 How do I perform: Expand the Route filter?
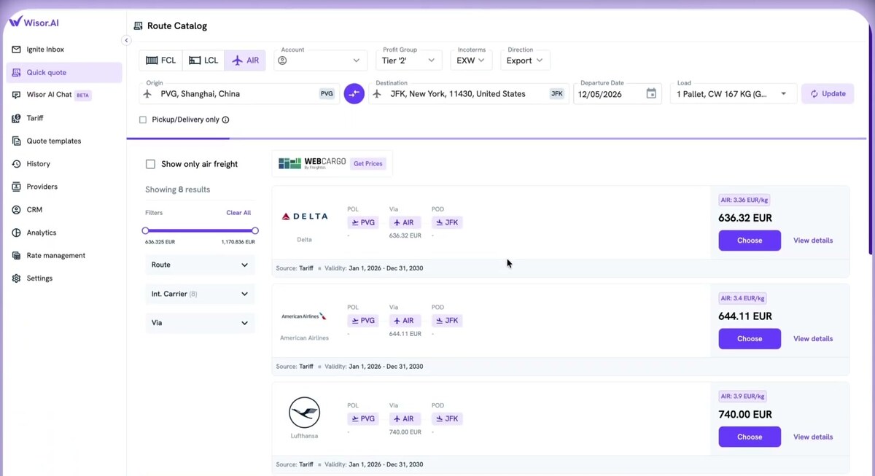click(x=200, y=265)
